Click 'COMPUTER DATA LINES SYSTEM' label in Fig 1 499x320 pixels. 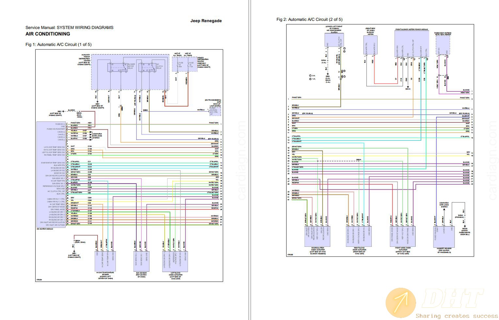pyautogui.click(x=97, y=135)
